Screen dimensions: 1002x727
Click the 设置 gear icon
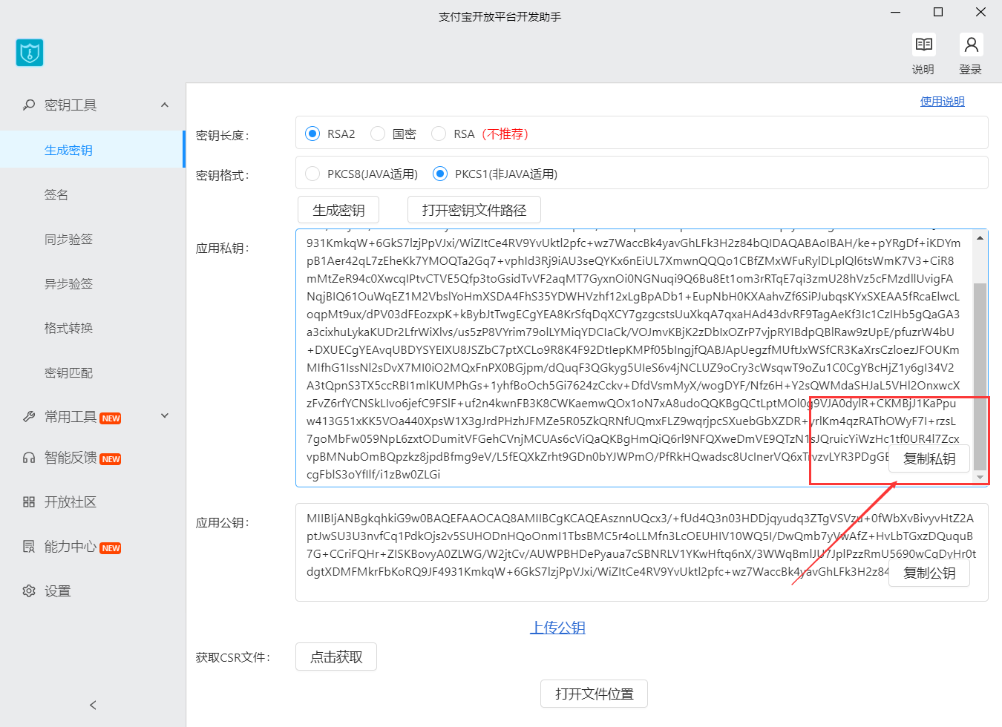coord(29,591)
